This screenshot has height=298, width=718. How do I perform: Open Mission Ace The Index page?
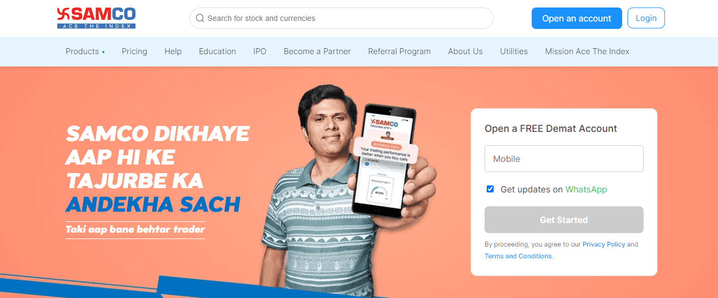coord(587,51)
